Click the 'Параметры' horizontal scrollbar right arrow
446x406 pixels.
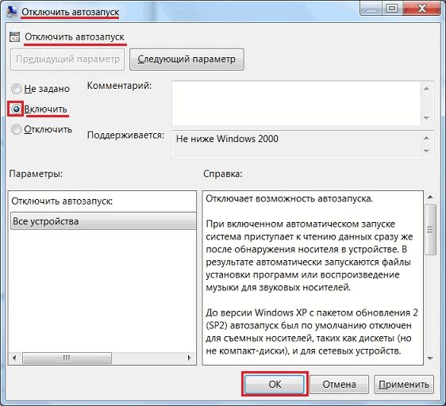point(190,358)
